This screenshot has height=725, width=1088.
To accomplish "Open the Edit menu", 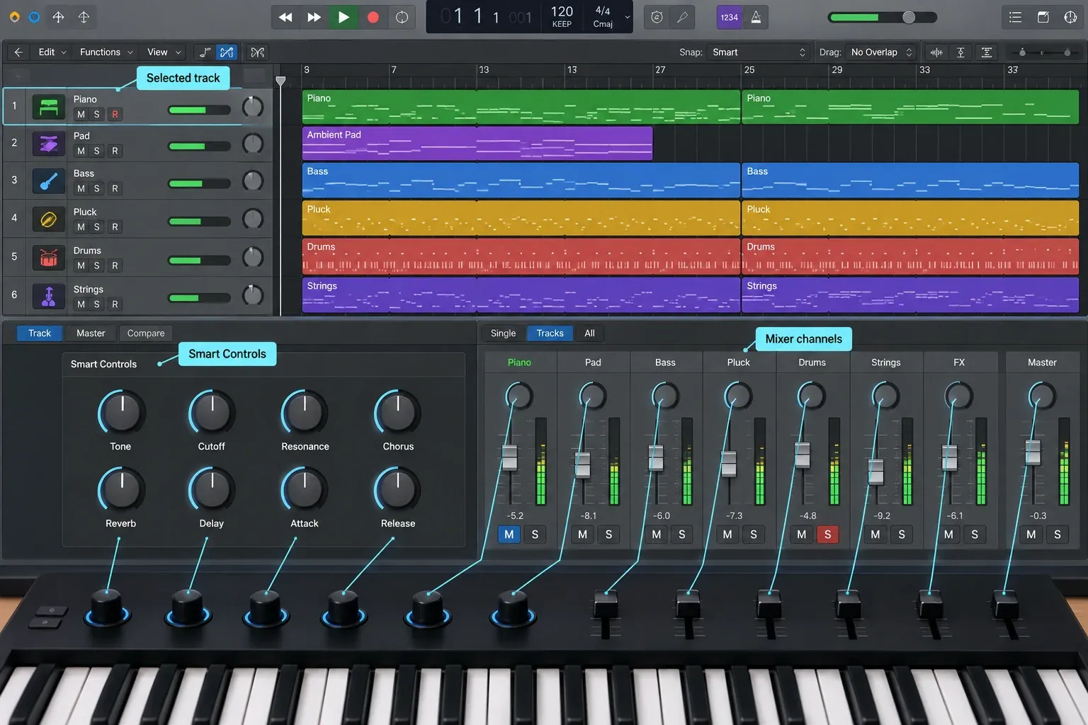I will point(52,52).
